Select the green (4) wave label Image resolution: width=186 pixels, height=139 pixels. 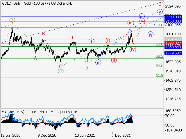pyautogui.click(x=61, y=71)
